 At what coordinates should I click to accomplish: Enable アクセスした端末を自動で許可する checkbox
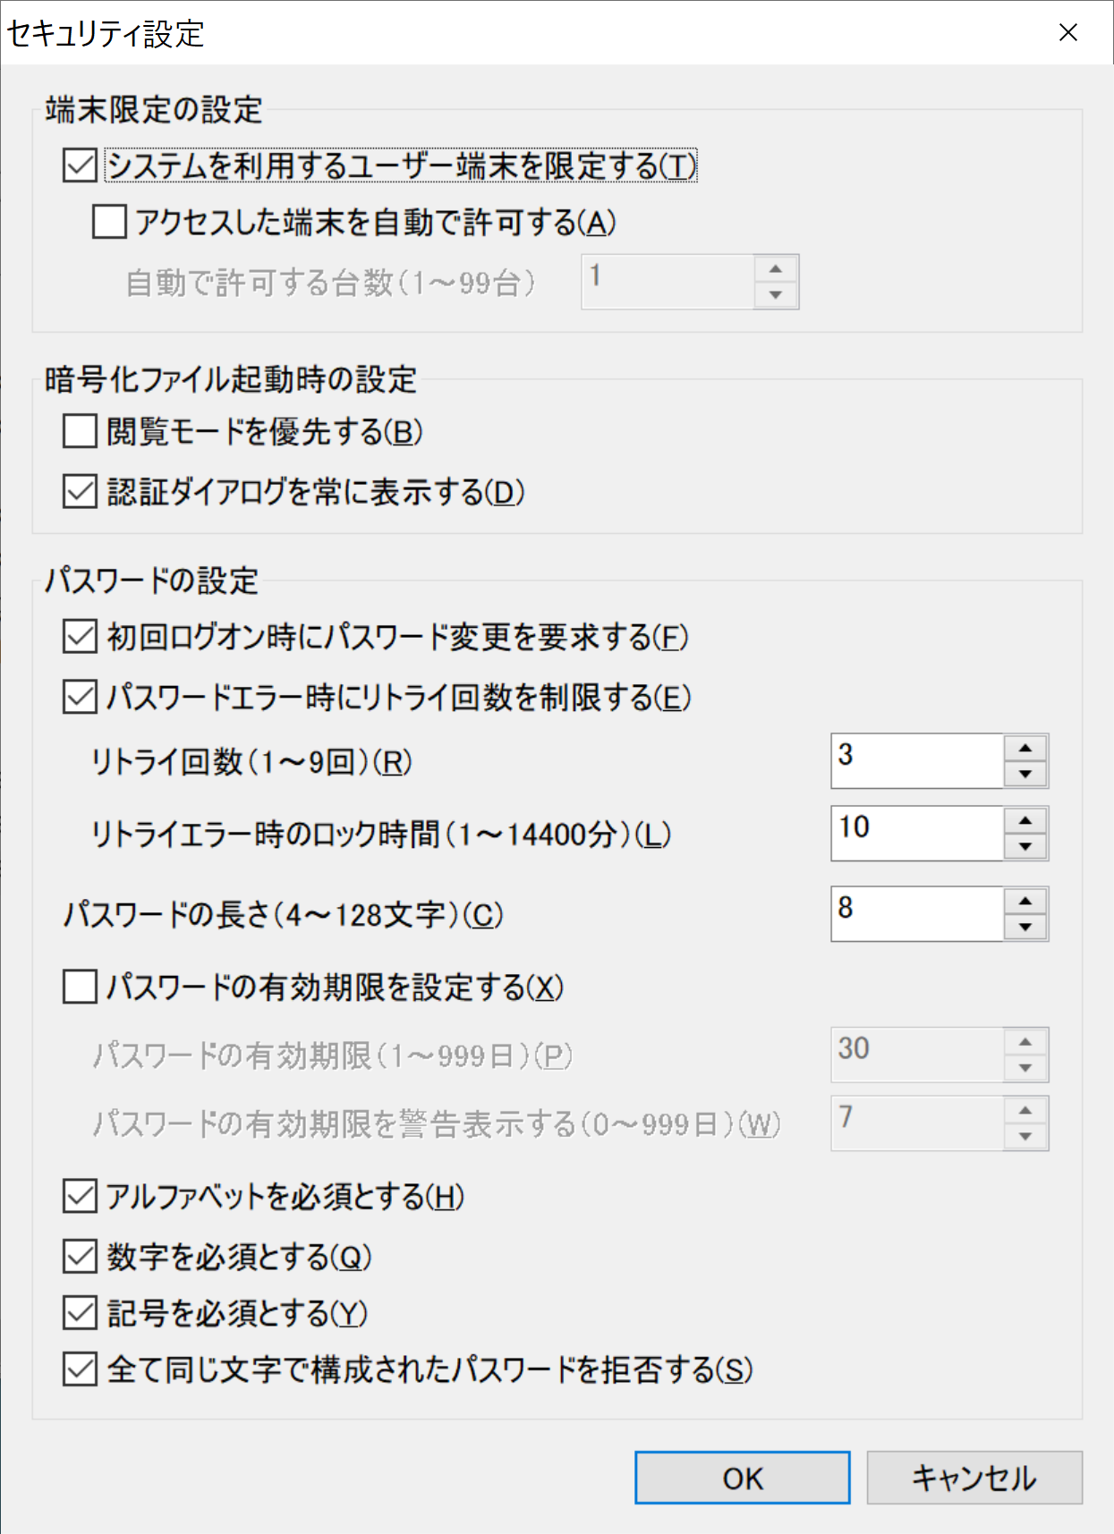pos(109,222)
